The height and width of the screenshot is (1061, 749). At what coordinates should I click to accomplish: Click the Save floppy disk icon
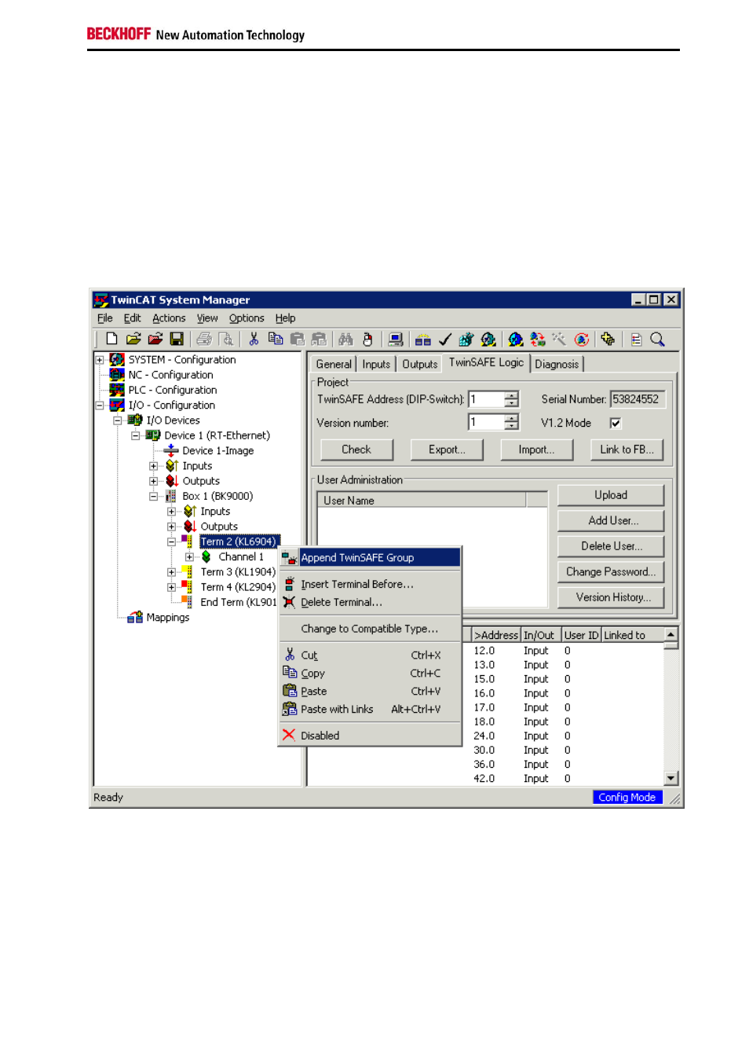(177, 340)
